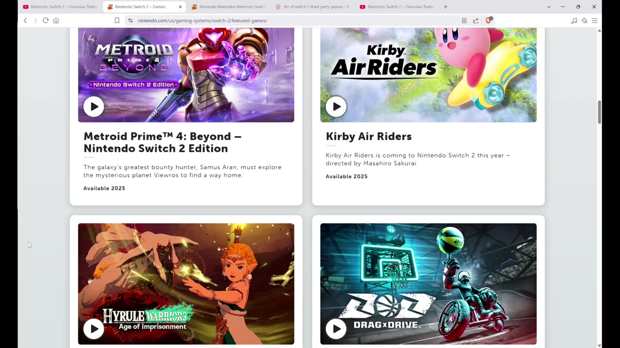This screenshot has height=348, width=620.
Task: Bookmark this page with the bookmark icon
Action: click(117, 20)
